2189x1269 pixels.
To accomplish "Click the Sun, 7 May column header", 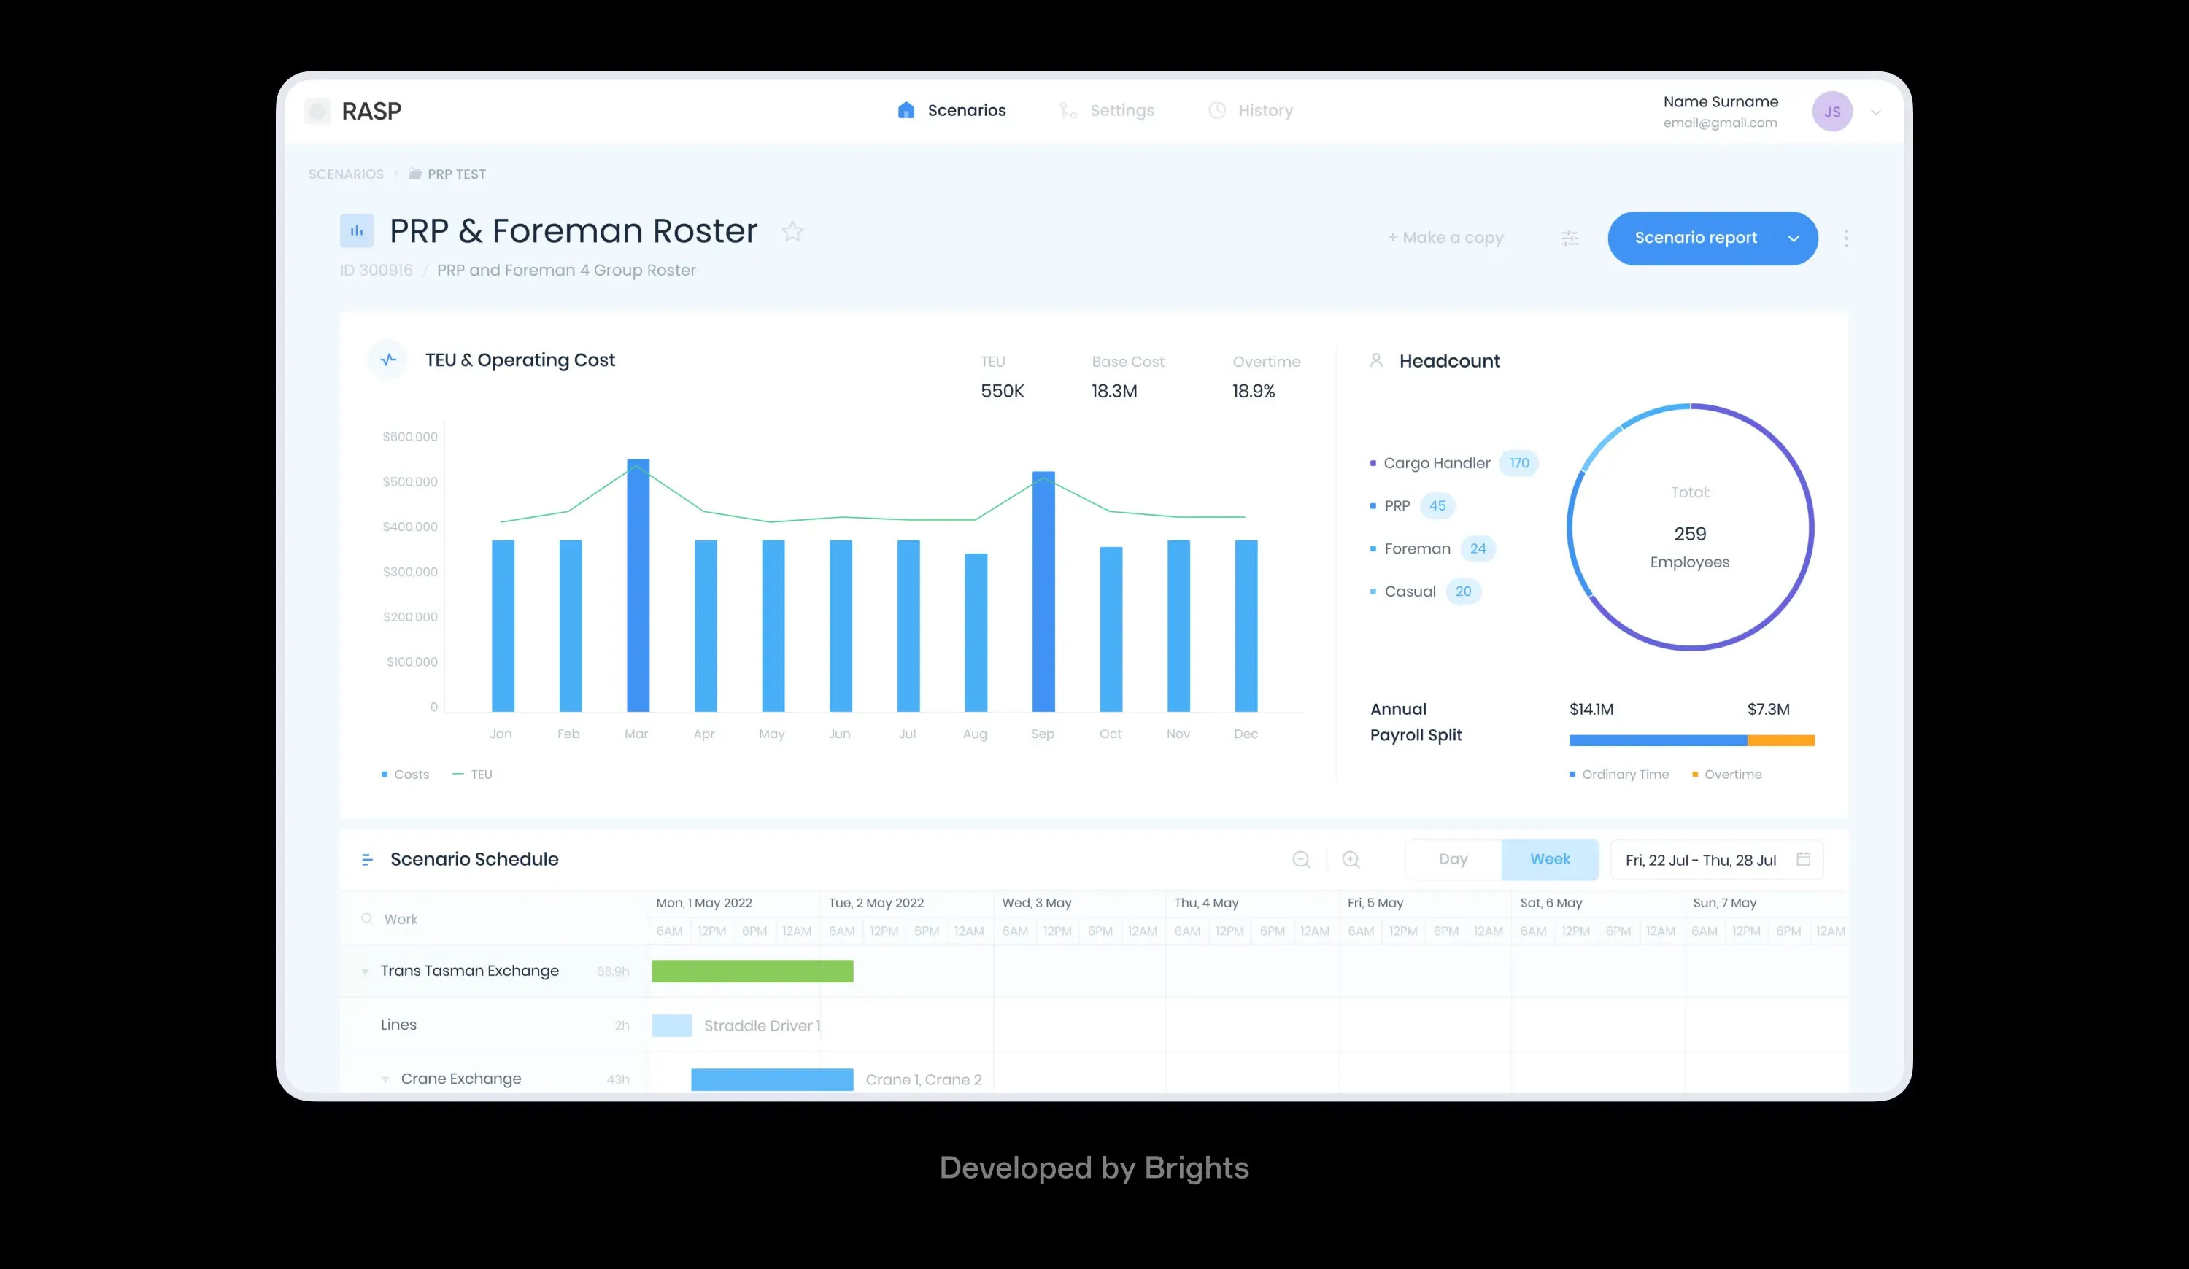I will pos(1724,903).
